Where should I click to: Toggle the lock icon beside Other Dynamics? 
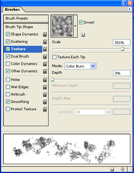coord(45,71)
